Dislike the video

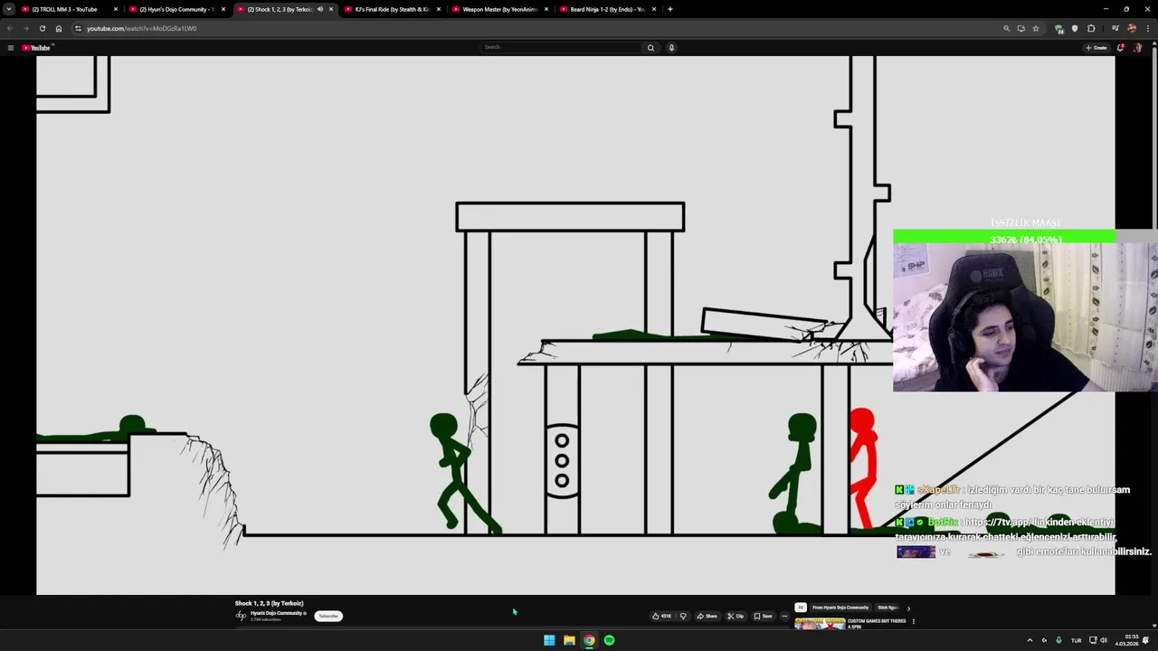pyautogui.click(x=683, y=616)
